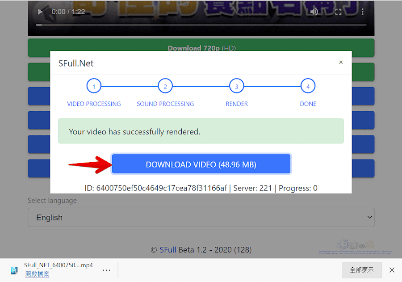Click the SOUND PROCESSING label
Viewport: 402px width, 282px height.
pyautogui.click(x=165, y=104)
